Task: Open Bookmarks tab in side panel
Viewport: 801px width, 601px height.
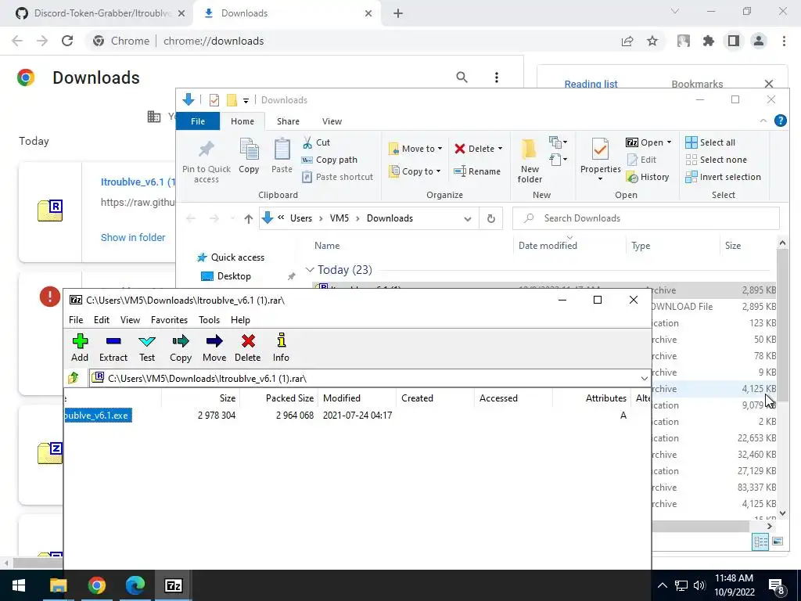Action: point(697,84)
